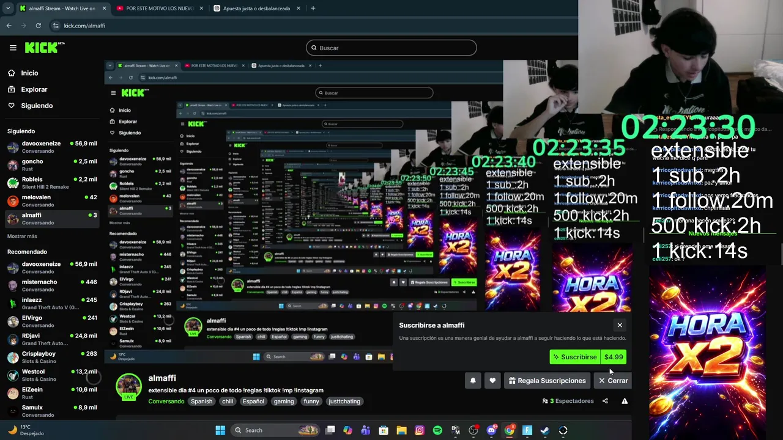Open Instagram from the taskbar
This screenshot has height=440, width=783.
click(x=420, y=430)
